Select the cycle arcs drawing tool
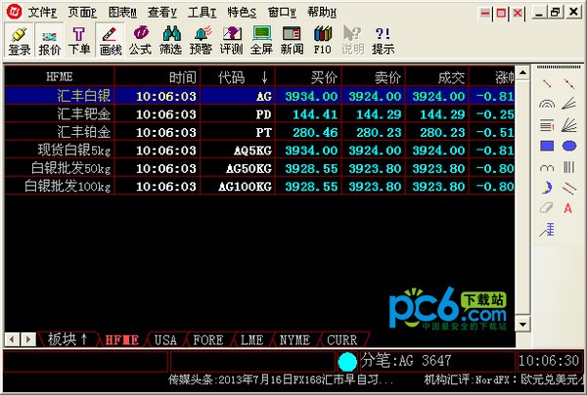Screen dimensions: 587x395 (x=547, y=167)
